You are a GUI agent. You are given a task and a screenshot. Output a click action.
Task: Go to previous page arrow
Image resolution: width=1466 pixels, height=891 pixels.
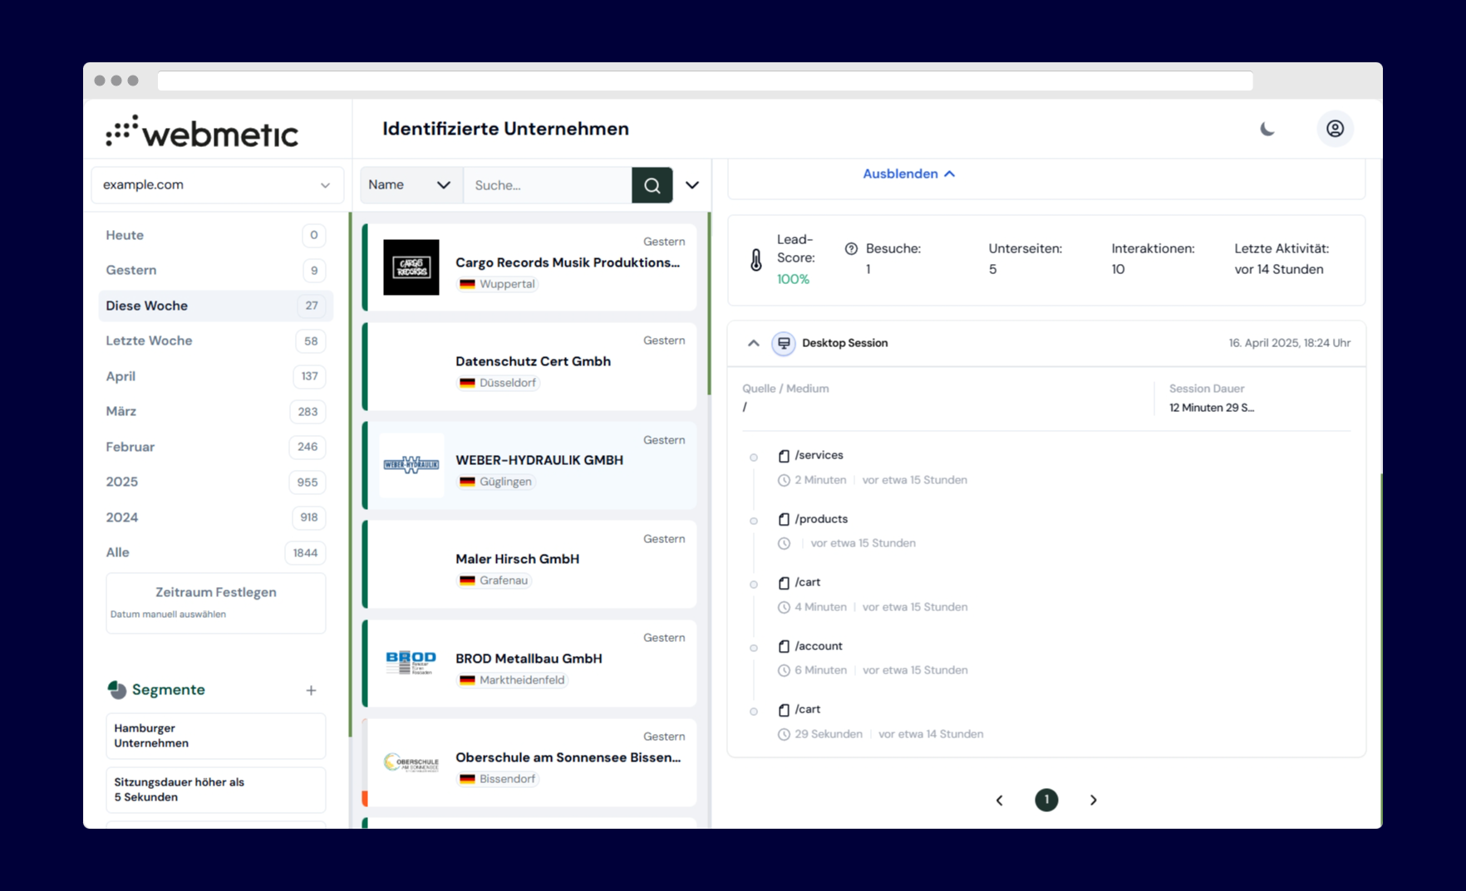pos(999,800)
